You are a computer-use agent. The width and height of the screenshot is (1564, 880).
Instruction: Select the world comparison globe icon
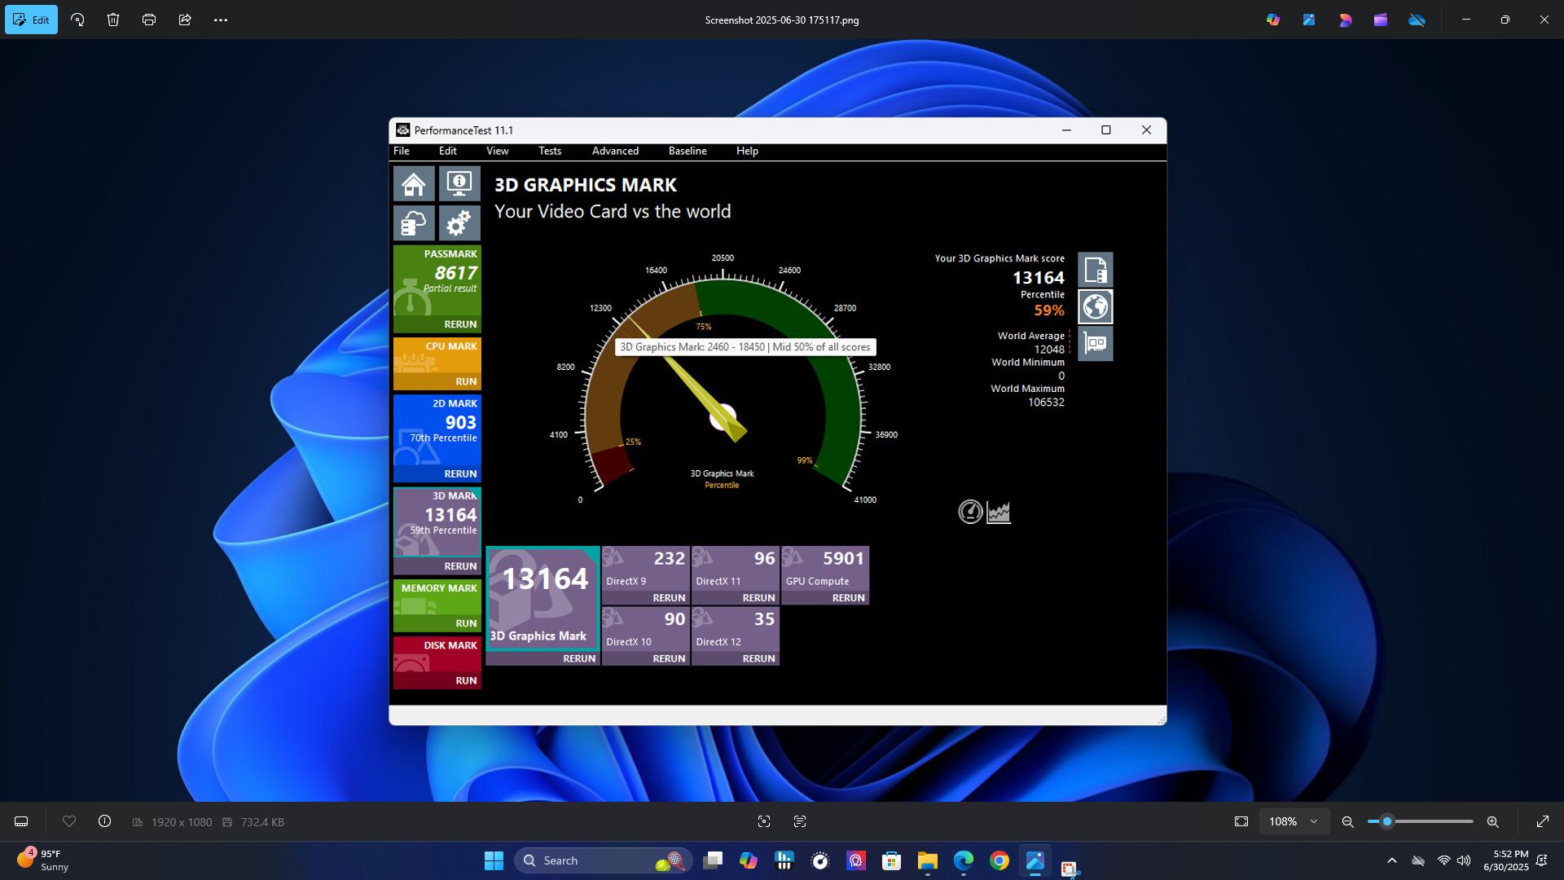[x=1096, y=307]
